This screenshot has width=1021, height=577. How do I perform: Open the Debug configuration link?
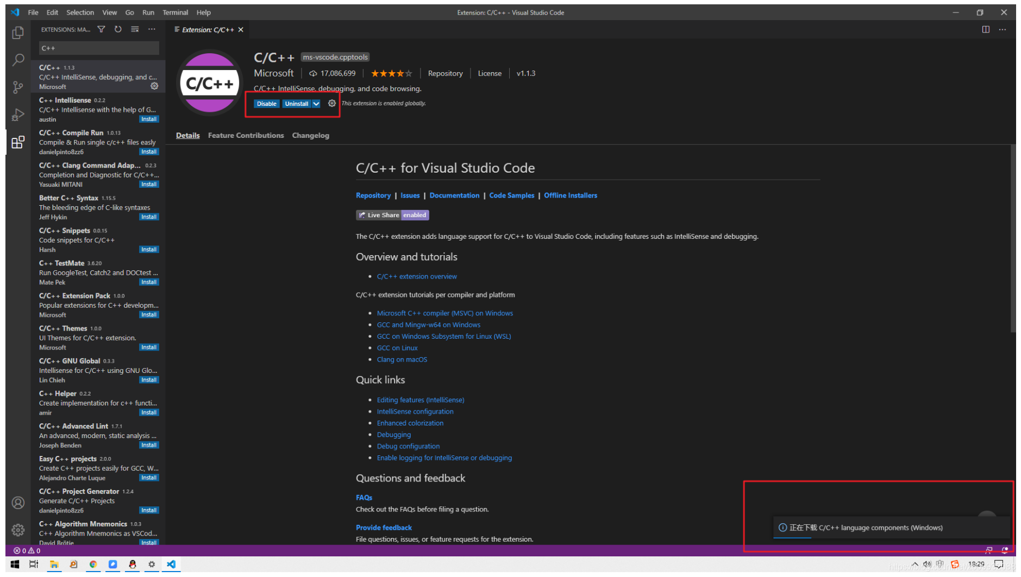pyautogui.click(x=408, y=446)
